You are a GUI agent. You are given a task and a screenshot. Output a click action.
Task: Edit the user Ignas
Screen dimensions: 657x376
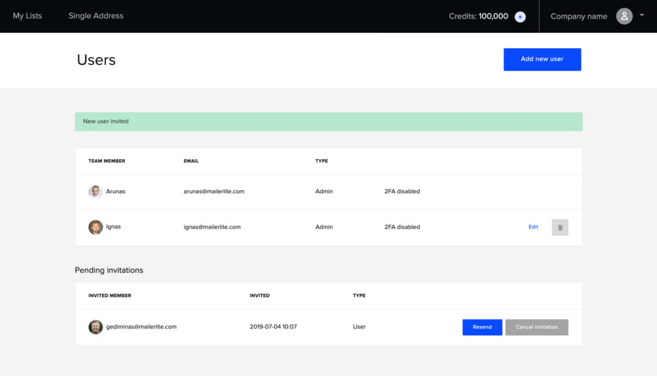pos(533,227)
